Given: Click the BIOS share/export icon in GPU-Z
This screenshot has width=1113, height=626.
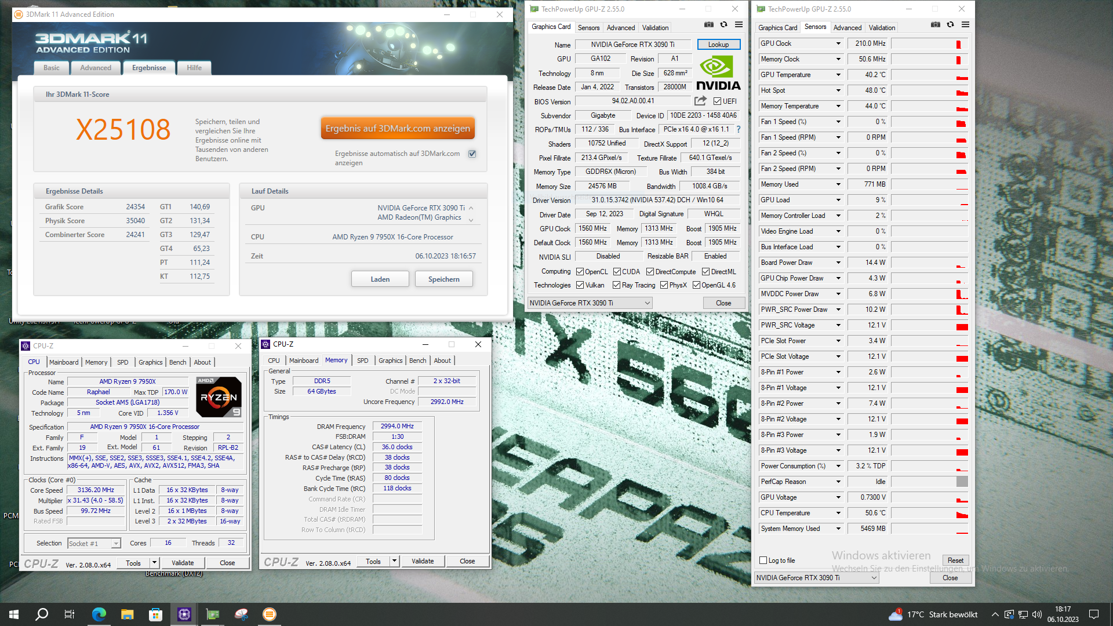Looking at the screenshot, I should click(700, 101).
